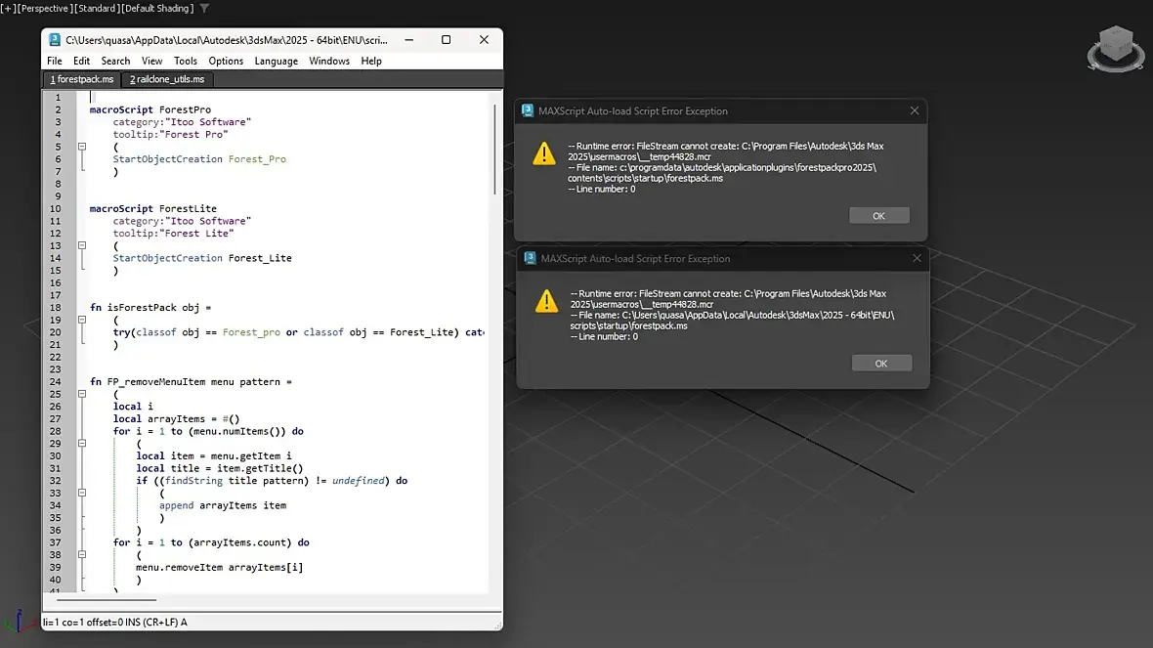Viewport: 1153px width, 648px height.
Task: Switch to the raildone_utils.ms tab
Action: coord(167,79)
